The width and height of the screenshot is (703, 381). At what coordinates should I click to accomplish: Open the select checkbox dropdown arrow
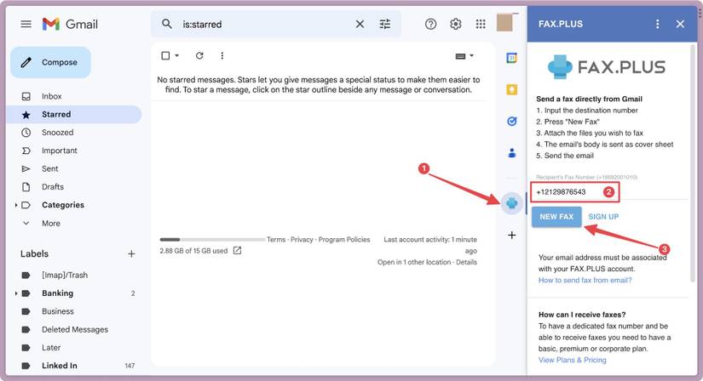(x=177, y=56)
